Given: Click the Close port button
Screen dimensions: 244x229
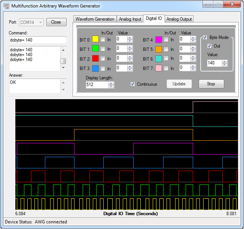Looking at the screenshot, I should click(57, 22).
